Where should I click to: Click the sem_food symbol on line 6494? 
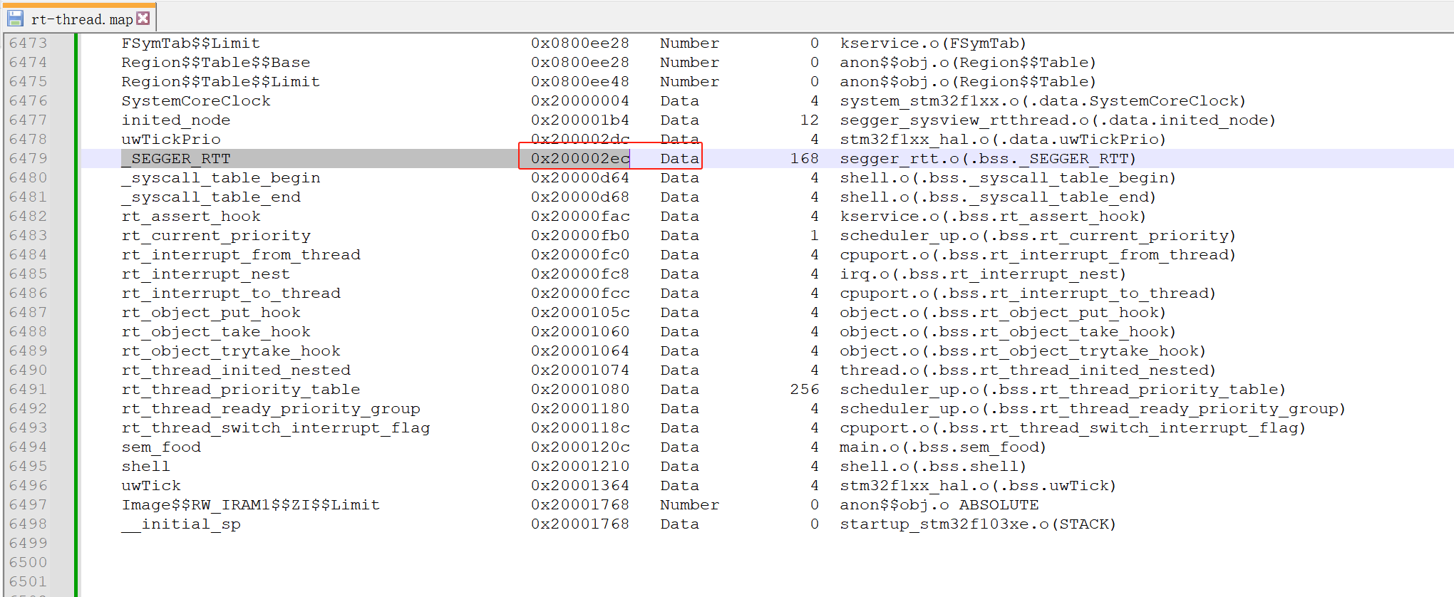pyautogui.click(x=161, y=447)
